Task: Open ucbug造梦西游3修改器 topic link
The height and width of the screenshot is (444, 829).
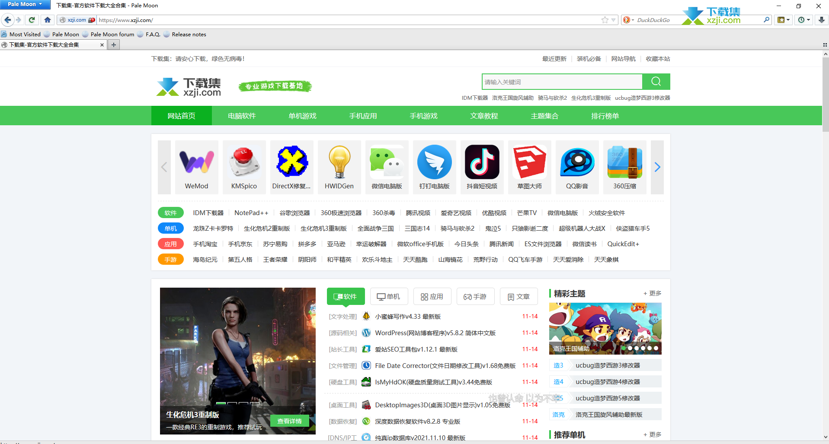Action: tap(608, 365)
